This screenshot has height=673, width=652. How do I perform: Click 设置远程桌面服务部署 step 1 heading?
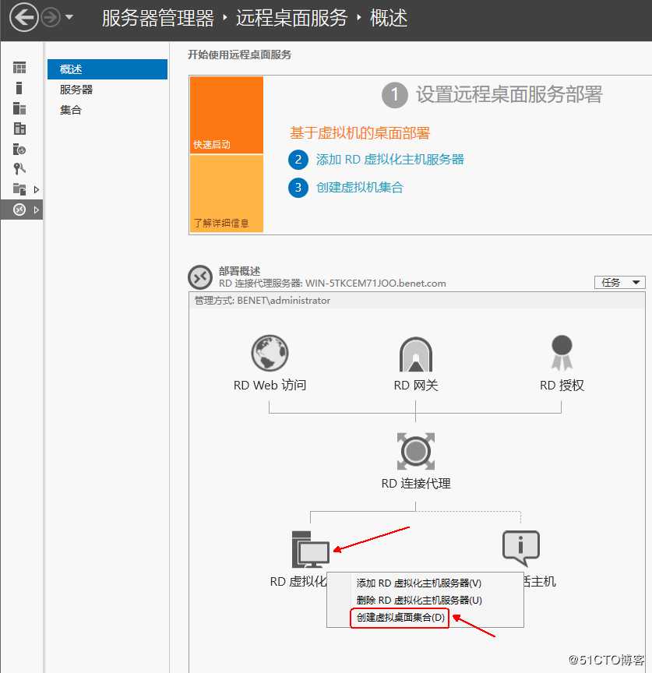tap(509, 94)
